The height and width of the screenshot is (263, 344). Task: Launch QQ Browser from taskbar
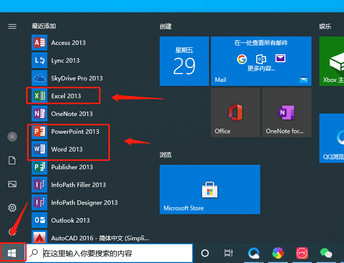(254, 253)
